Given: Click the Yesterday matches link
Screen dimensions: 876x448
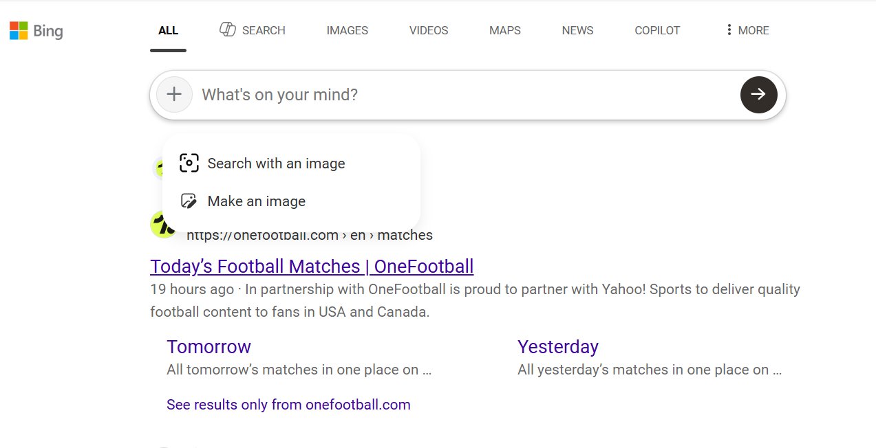Looking at the screenshot, I should (x=558, y=347).
